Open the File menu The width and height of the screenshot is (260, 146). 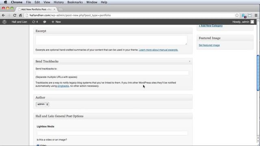(28, 2)
